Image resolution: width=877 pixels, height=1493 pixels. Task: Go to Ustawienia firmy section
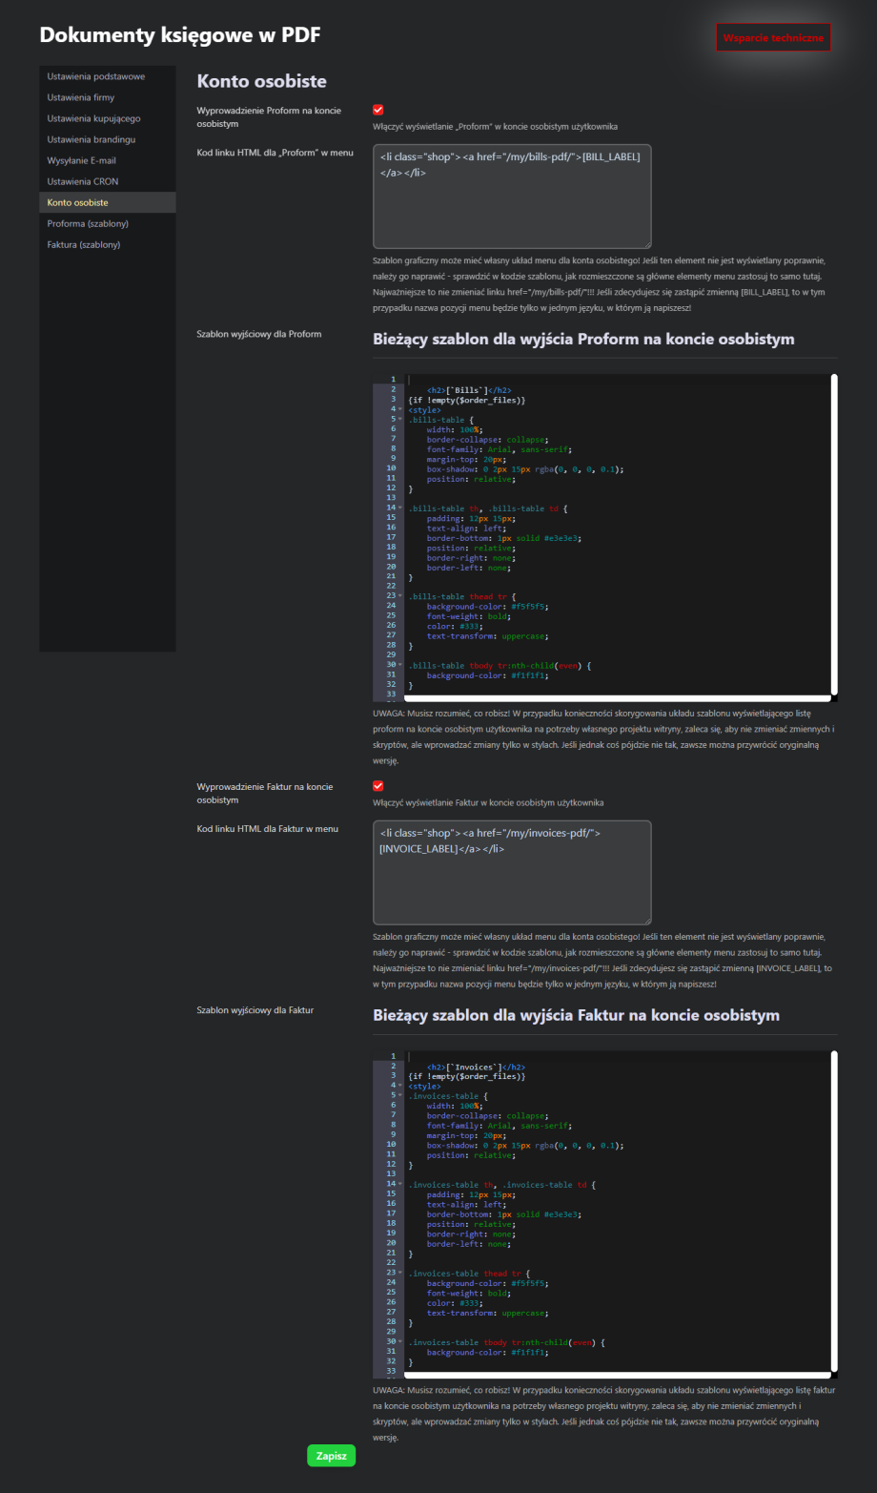[81, 97]
